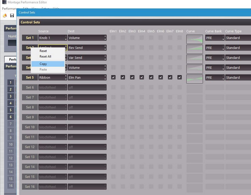Image resolution: width=251 pixels, height=195 pixels.
Task: Uncheck Elm6 for Set 5
Action: click(161, 77)
